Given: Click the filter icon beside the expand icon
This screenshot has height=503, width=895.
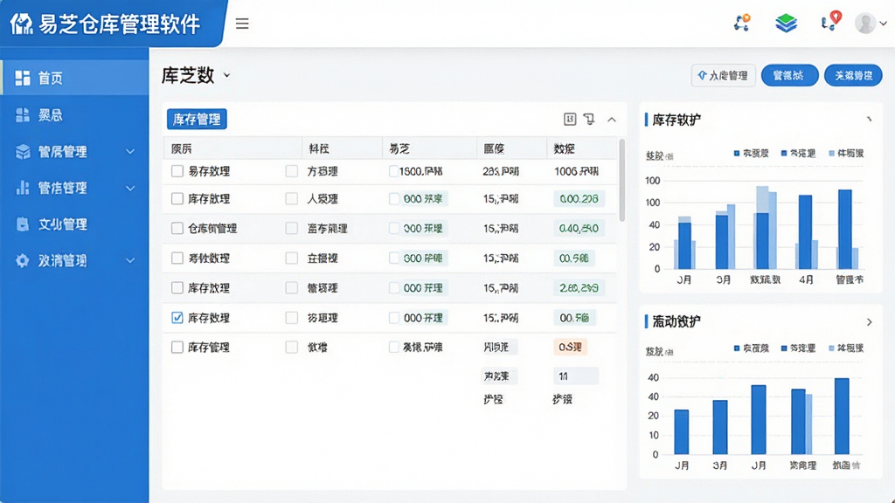Looking at the screenshot, I should 589,119.
